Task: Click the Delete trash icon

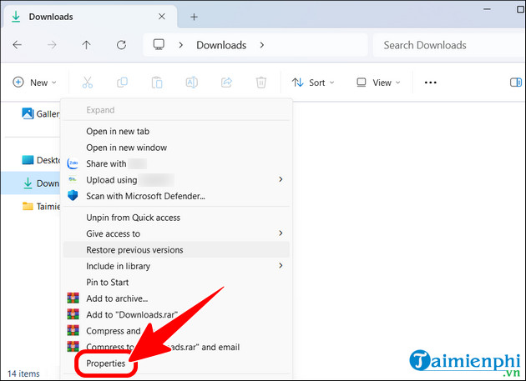Action: coord(261,83)
